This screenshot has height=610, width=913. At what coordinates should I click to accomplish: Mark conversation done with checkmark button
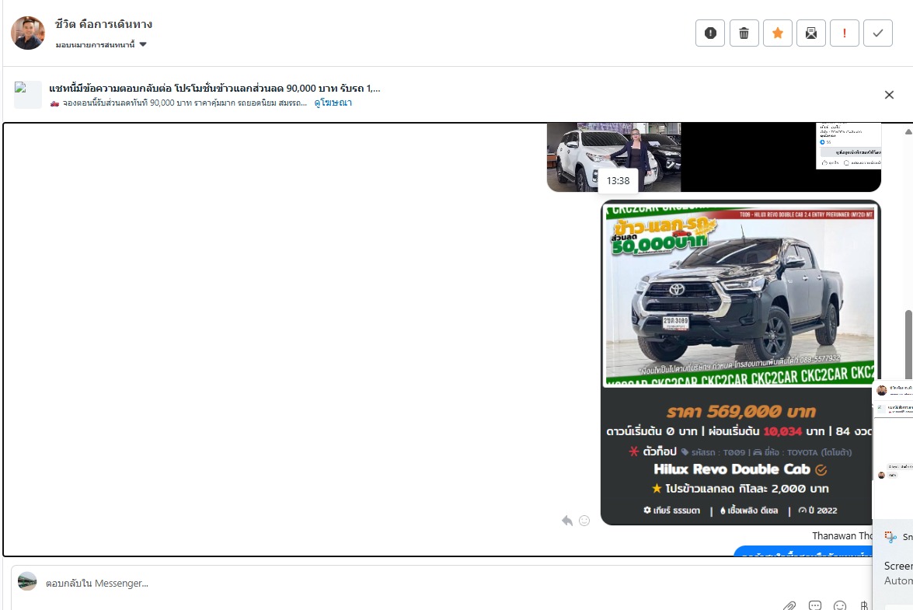click(x=878, y=33)
